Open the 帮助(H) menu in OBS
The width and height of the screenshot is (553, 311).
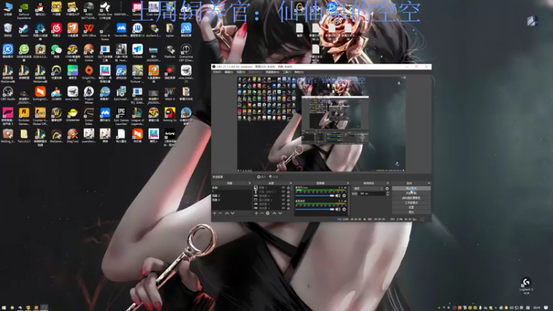[299, 72]
